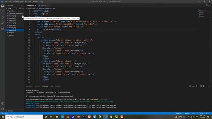
Task: Open Firefox from the taskbar
Action: (79, 117)
